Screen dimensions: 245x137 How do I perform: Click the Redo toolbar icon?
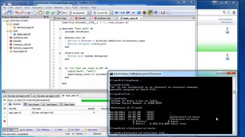click(22, 13)
